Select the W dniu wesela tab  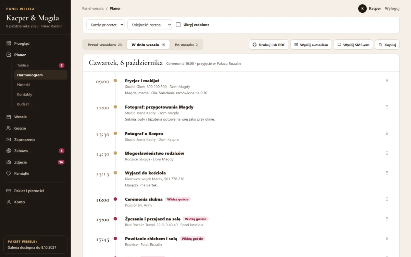[x=148, y=45]
